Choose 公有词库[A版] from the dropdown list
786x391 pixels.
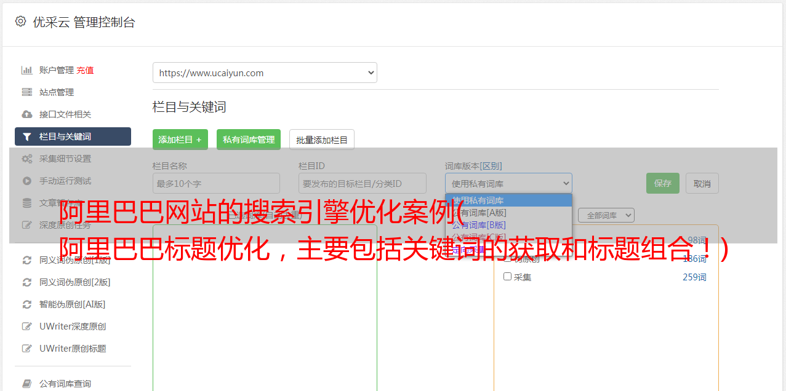(508, 213)
